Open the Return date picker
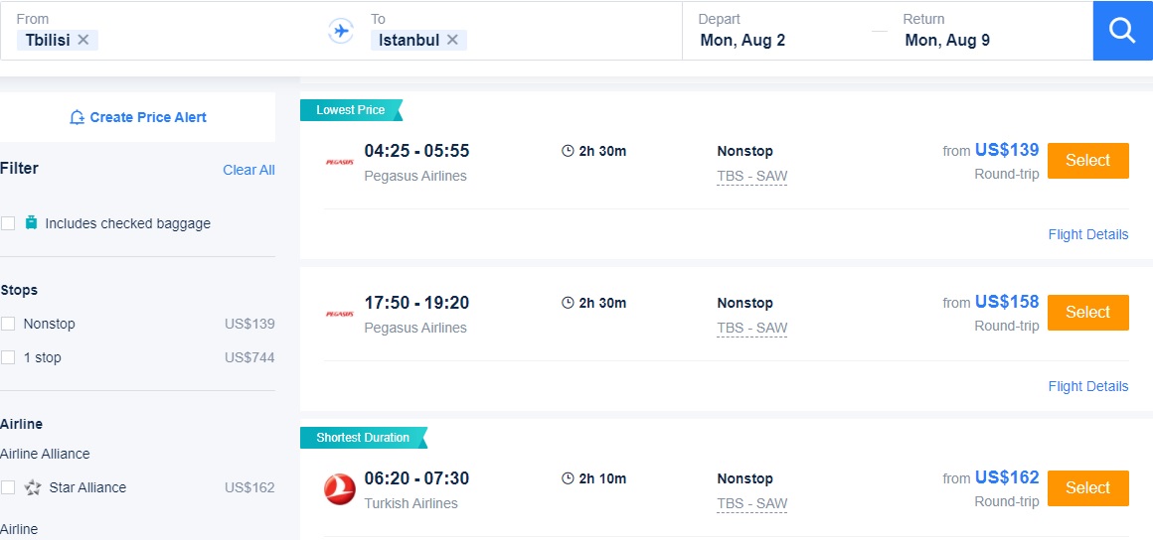The image size is (1153, 540). pos(947,41)
